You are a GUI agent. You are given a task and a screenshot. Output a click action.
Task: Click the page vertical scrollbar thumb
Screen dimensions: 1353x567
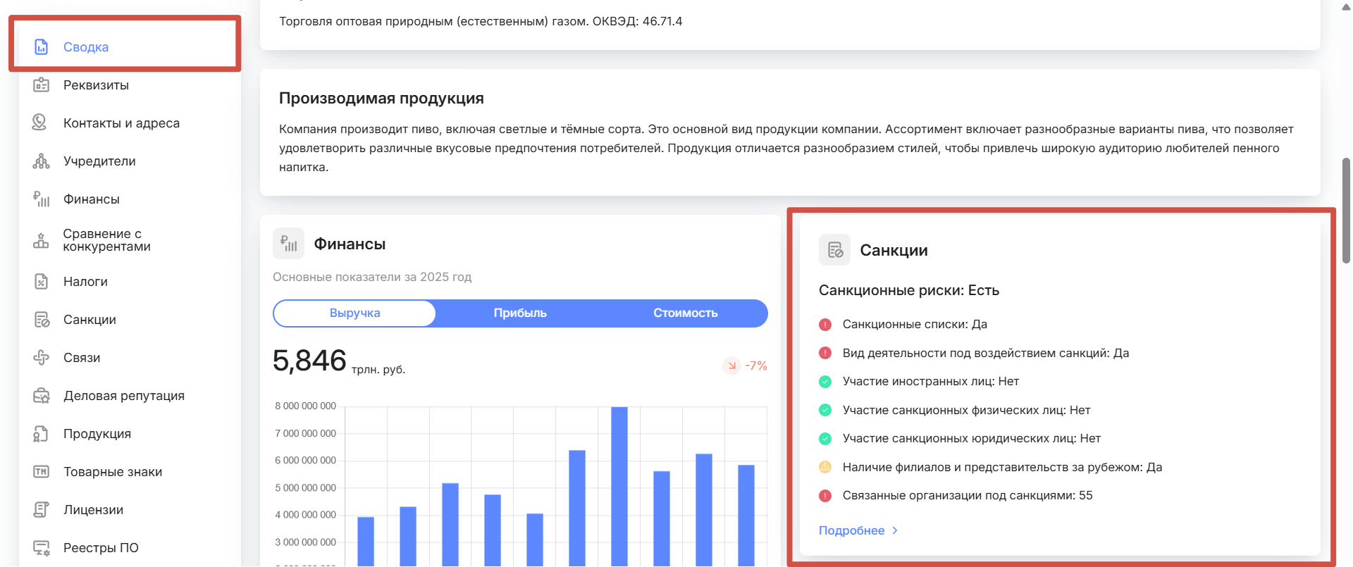(x=1346, y=211)
